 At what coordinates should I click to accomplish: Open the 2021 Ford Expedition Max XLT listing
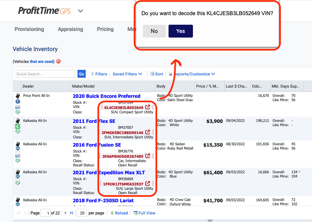click(x=109, y=173)
